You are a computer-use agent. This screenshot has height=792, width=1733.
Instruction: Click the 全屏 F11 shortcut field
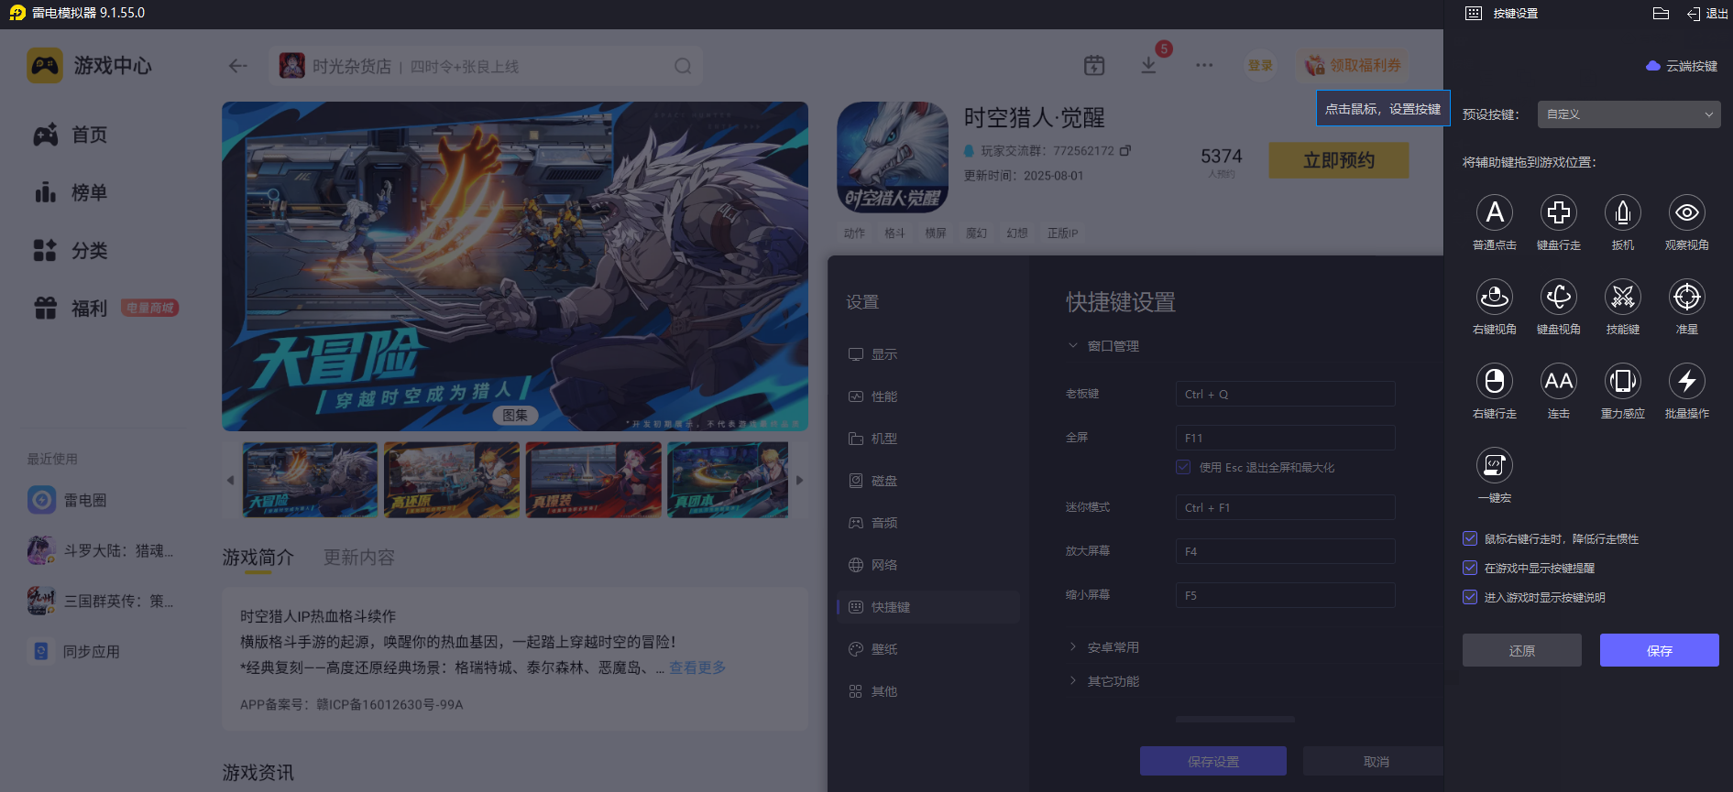(x=1286, y=438)
